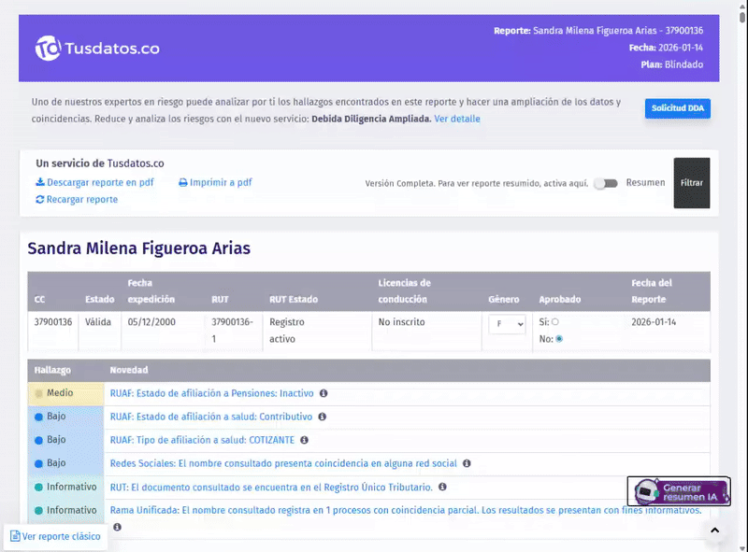Click blue dot of Contributivo Bajo row
This screenshot has height=552, width=748.
(39, 418)
